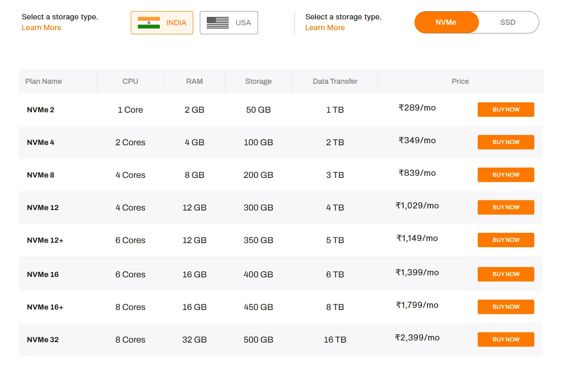
Task: Buy the NVMe 2 plan
Action: (505, 109)
